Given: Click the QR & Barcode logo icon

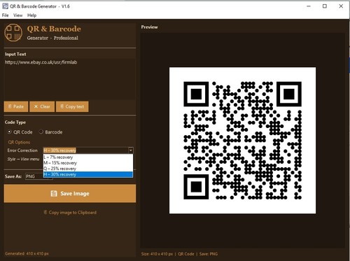Looking at the screenshot, I should [13, 33].
